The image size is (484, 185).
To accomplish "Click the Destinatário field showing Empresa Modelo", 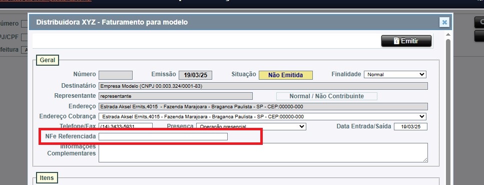I will click(263, 86).
